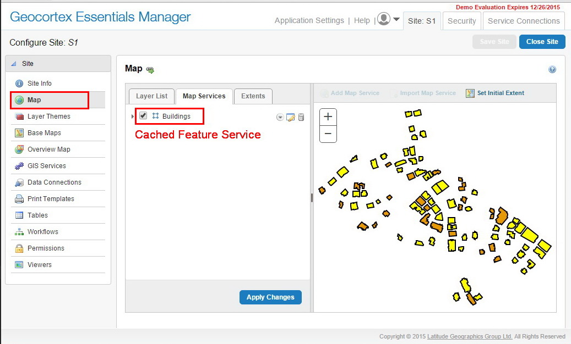Click the Permissions lock icon
The height and width of the screenshot is (344, 571).
(19, 248)
